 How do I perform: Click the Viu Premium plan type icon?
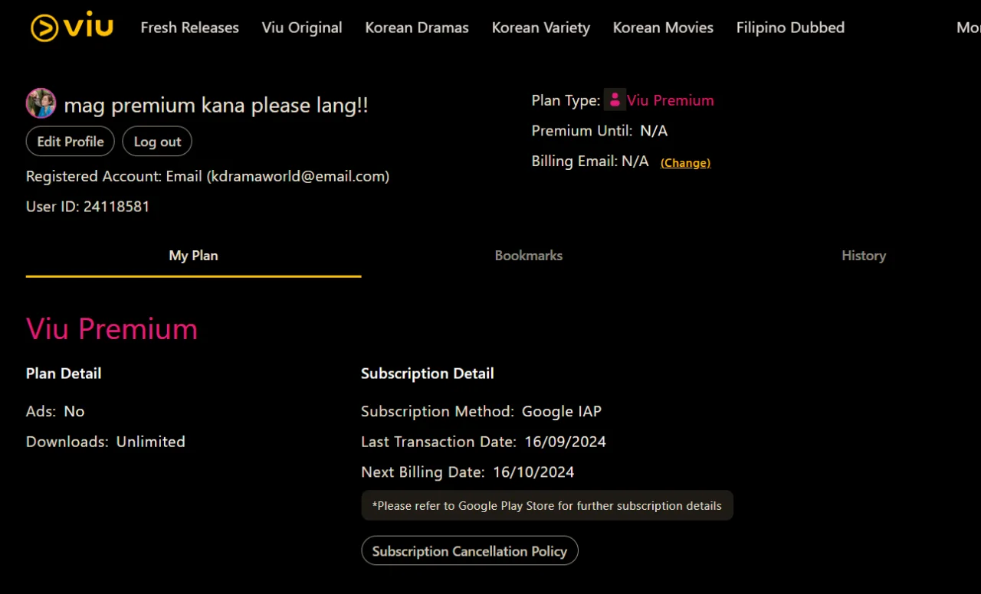click(x=615, y=100)
